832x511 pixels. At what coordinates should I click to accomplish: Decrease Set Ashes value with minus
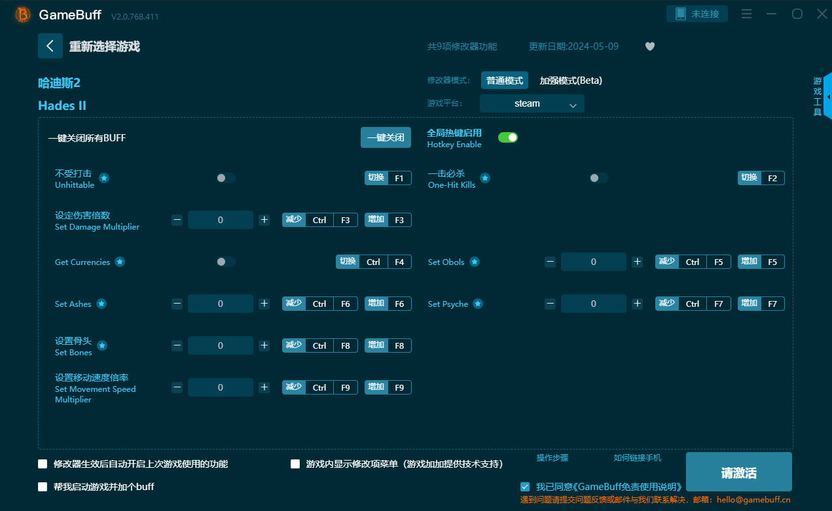(x=177, y=304)
